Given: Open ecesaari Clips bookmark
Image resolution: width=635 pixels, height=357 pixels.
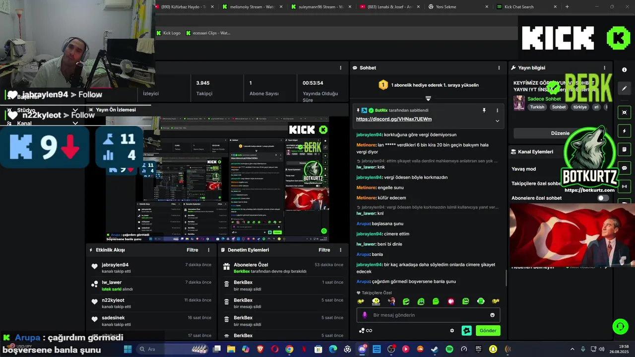Looking at the screenshot, I should [x=208, y=33].
